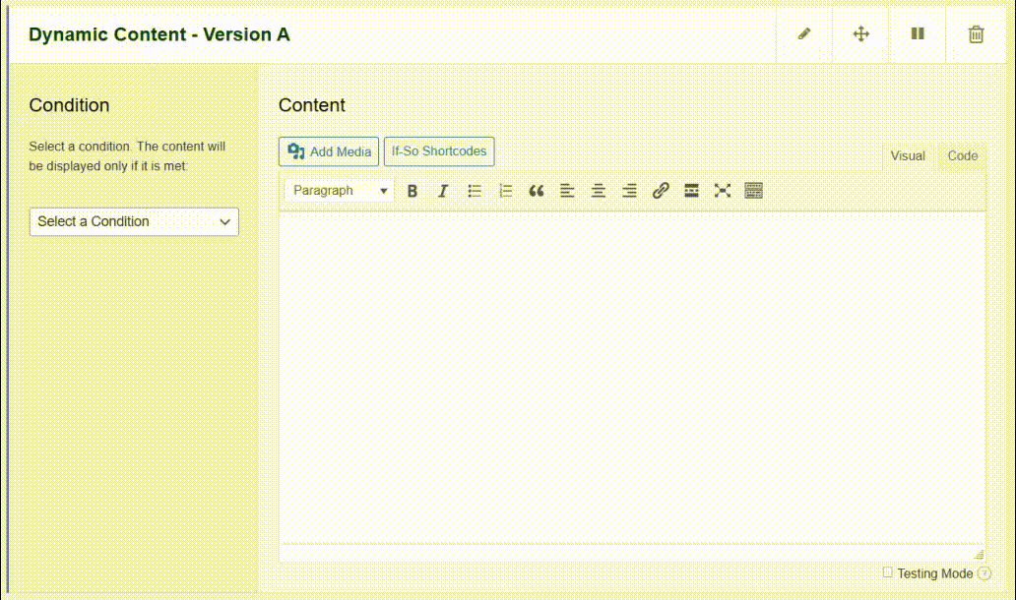This screenshot has width=1016, height=600.
Task: Insert a Read More tag
Action: pos(691,191)
